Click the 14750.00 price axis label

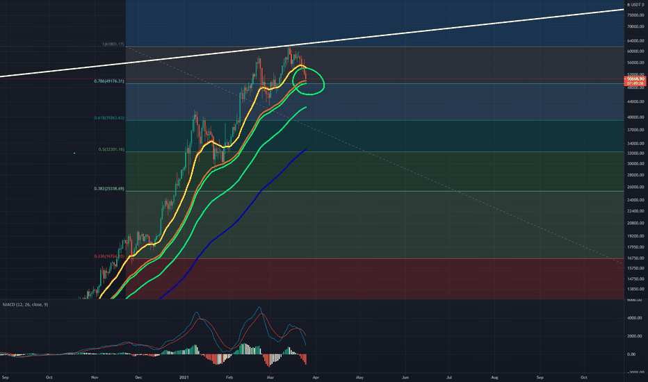(x=635, y=279)
